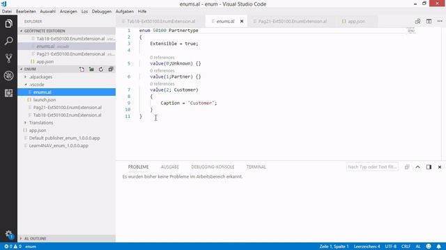
Task: Show the DEBUGGING-KONSOLE panel tab
Action: [x=213, y=167]
